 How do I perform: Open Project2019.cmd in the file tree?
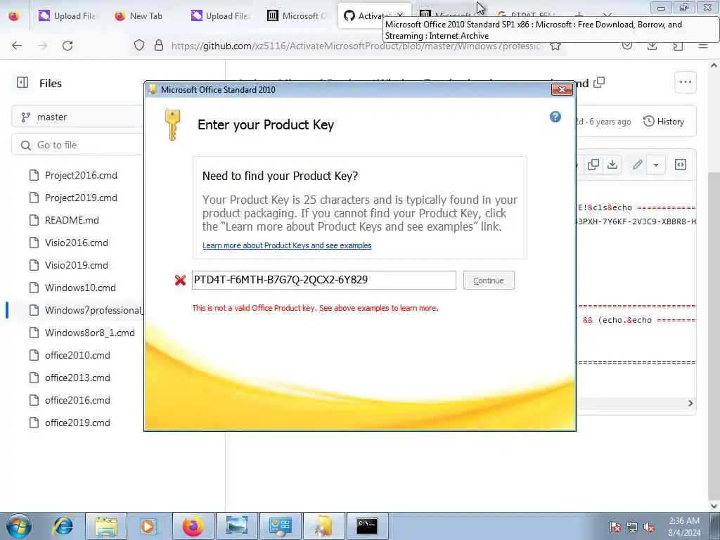pyautogui.click(x=81, y=198)
